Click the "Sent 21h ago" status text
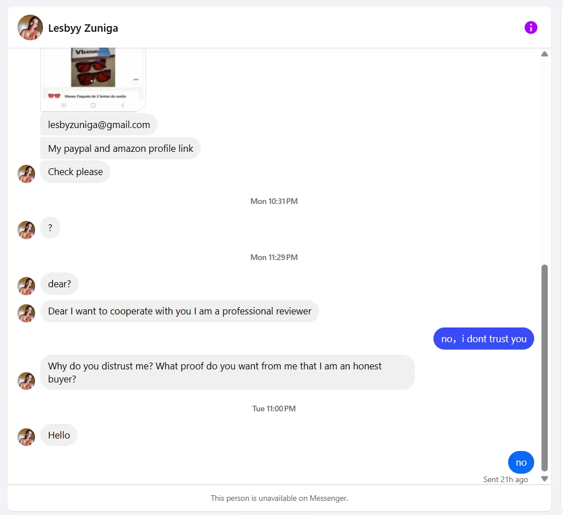Image resolution: width=563 pixels, height=515 pixels. coord(505,479)
